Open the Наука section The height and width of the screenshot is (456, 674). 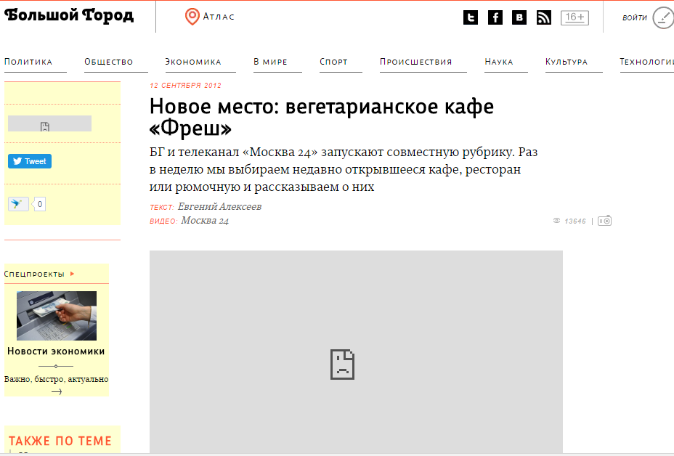tap(499, 62)
